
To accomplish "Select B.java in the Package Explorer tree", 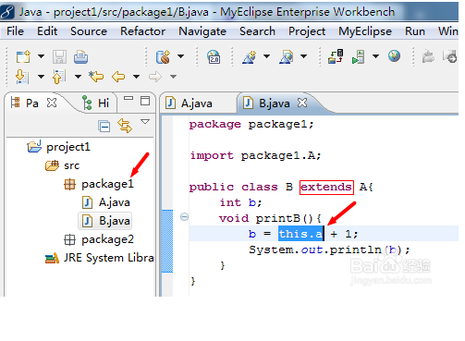I will [x=105, y=221].
